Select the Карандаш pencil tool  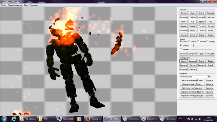click(193, 61)
